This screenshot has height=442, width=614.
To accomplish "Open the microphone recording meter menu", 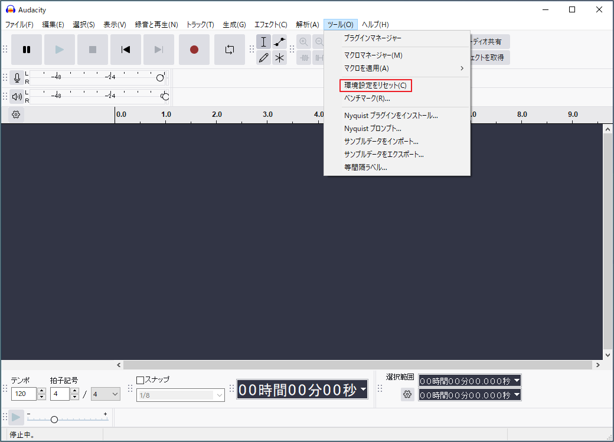I will pyautogui.click(x=17, y=77).
